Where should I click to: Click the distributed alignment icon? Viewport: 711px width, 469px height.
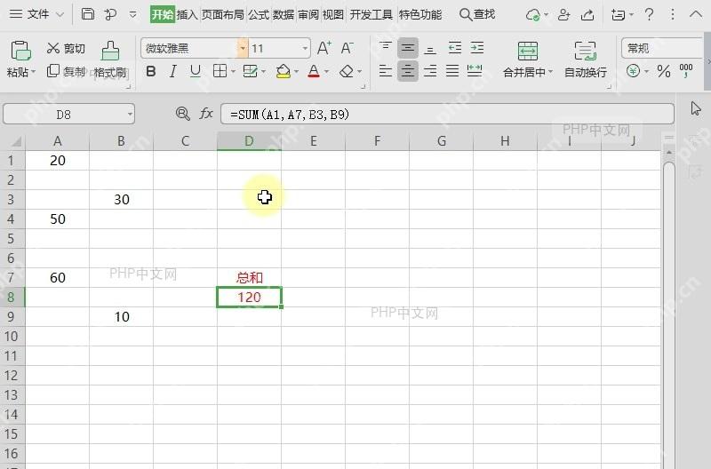475,71
